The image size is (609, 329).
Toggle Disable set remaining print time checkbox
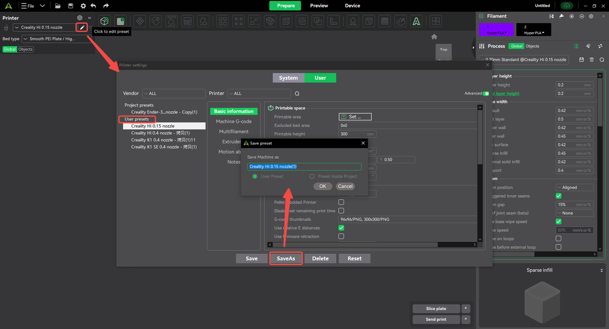(x=341, y=211)
